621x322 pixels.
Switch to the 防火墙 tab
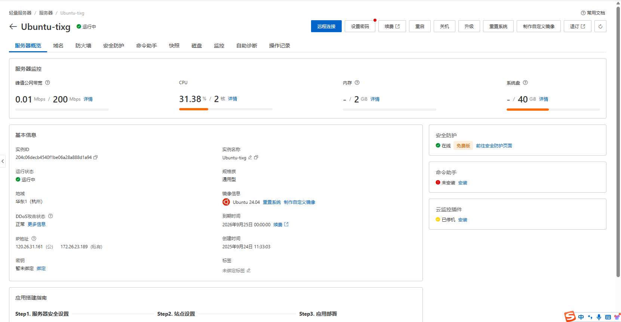83,46
